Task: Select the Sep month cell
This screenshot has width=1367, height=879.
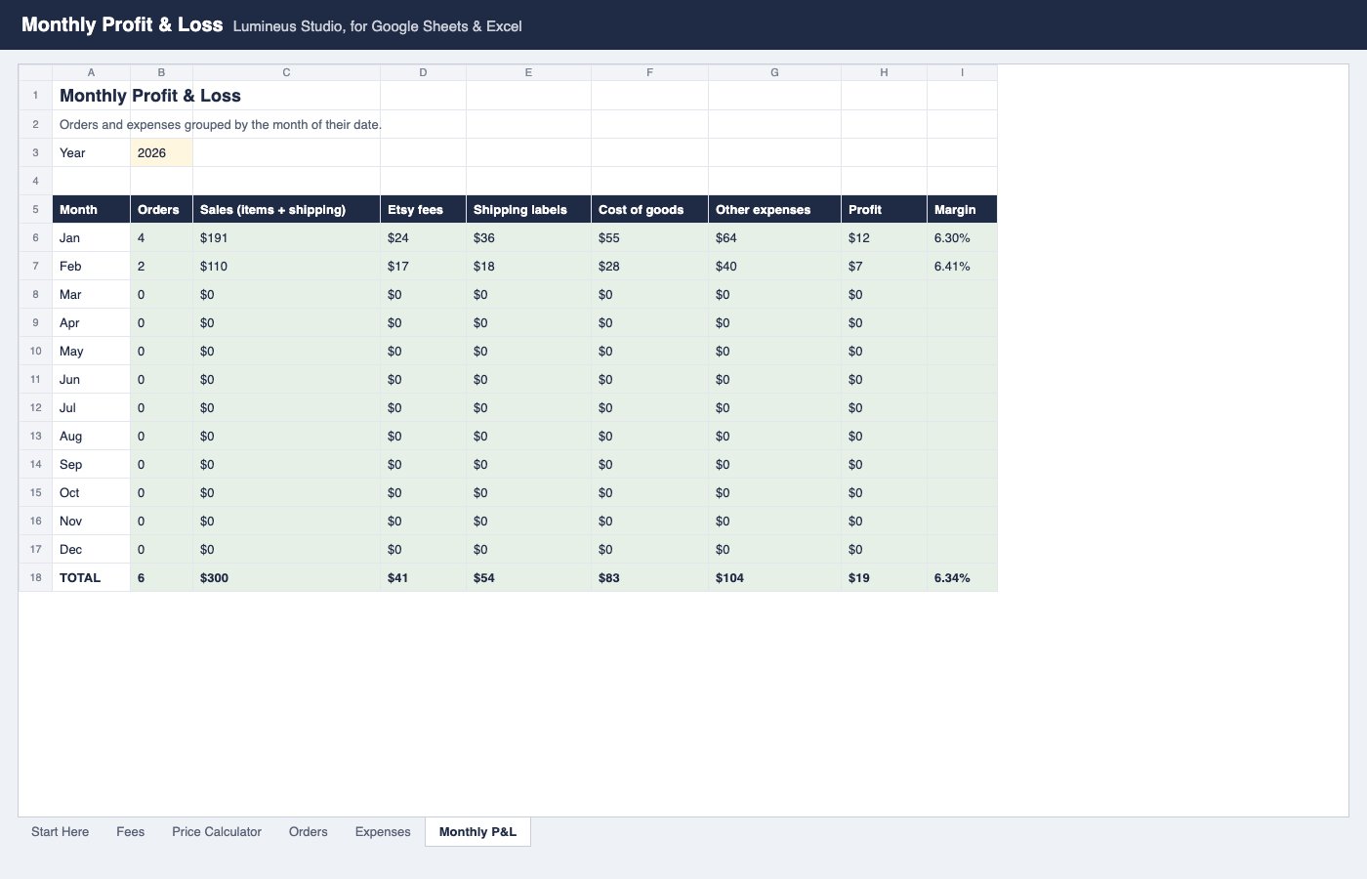Action: click(91, 464)
